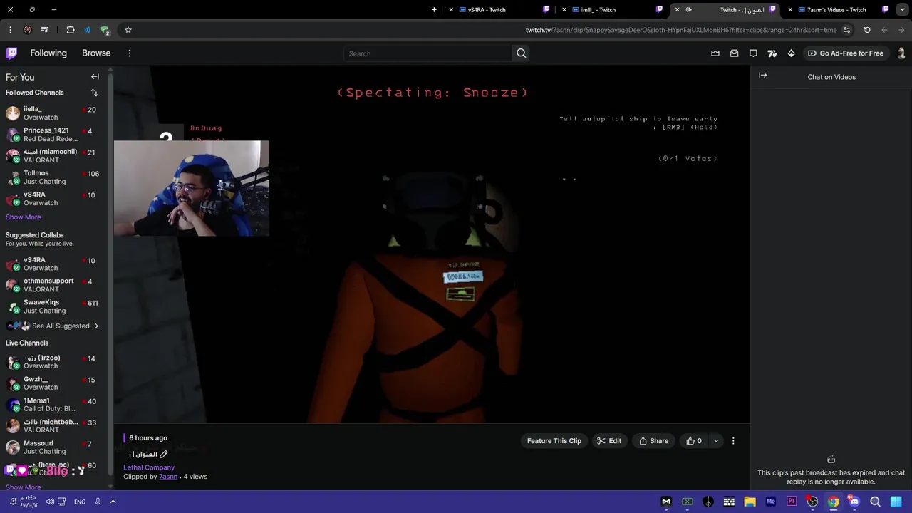
Task: Sort the Followed Channels list
Action: click(x=94, y=93)
